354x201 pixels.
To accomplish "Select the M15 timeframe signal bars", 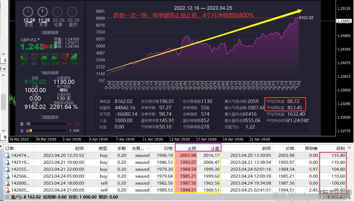I will (45, 57).
